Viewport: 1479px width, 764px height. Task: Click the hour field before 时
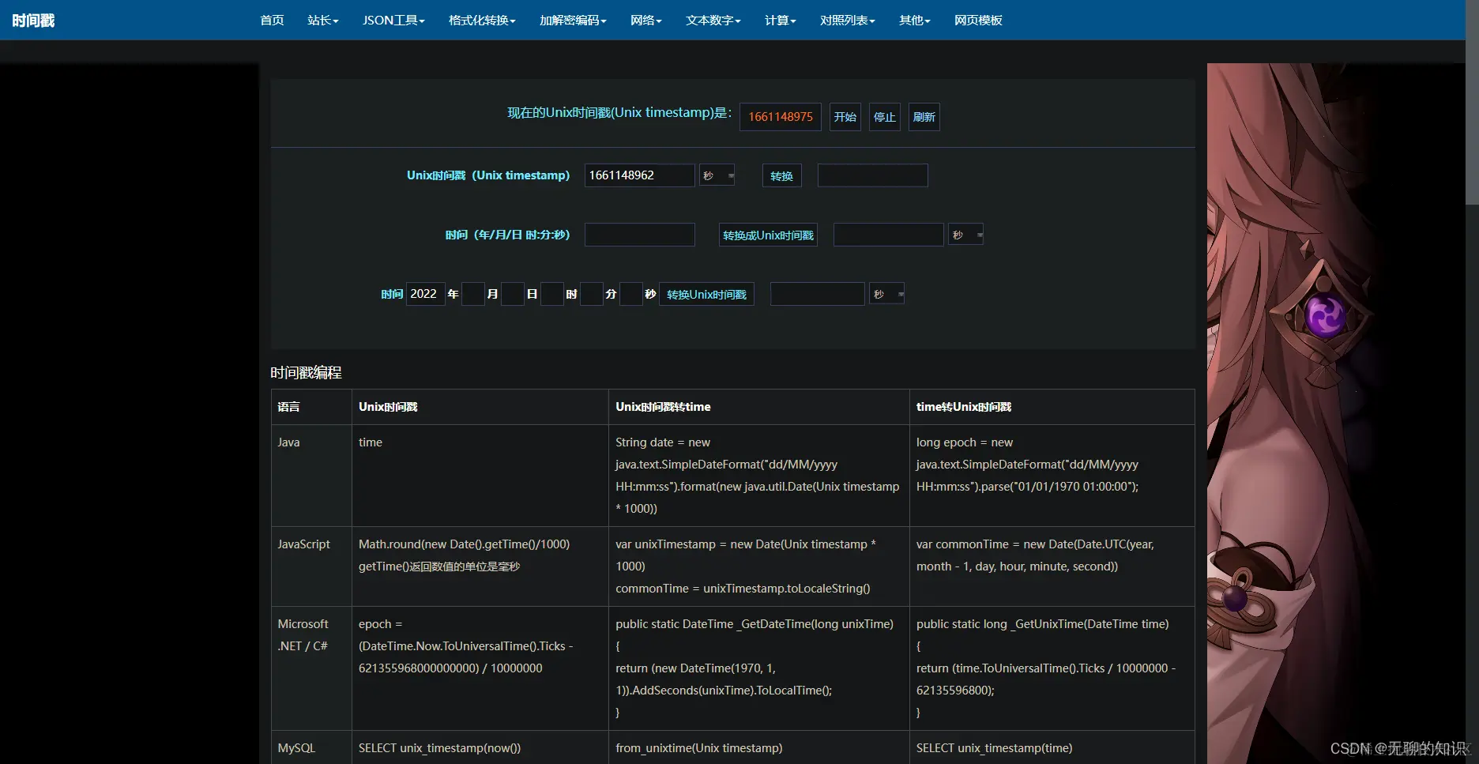coord(552,294)
